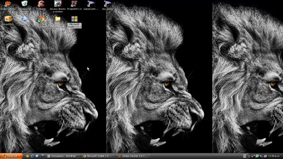The image size is (283, 159).
Task: Click the green tray icon
Action: click(x=257, y=156)
